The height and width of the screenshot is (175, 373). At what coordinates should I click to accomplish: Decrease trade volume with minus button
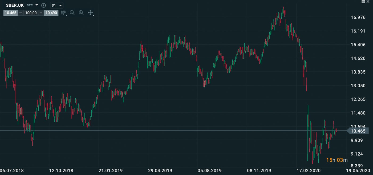coord(21,13)
